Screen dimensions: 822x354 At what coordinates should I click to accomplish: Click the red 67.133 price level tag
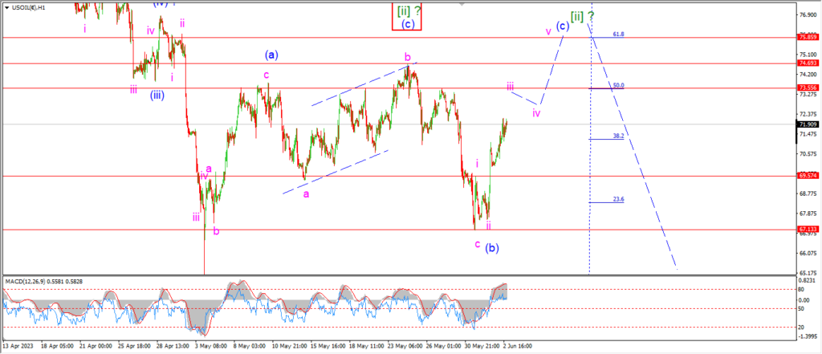click(806, 230)
